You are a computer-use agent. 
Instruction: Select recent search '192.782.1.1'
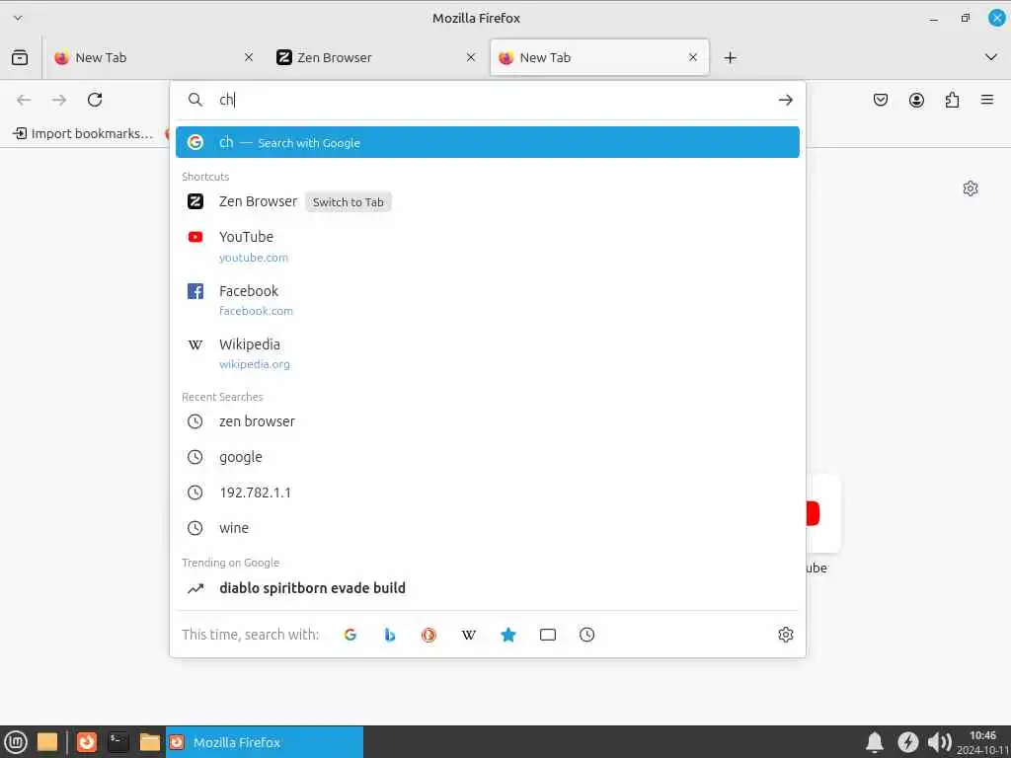[488, 493]
